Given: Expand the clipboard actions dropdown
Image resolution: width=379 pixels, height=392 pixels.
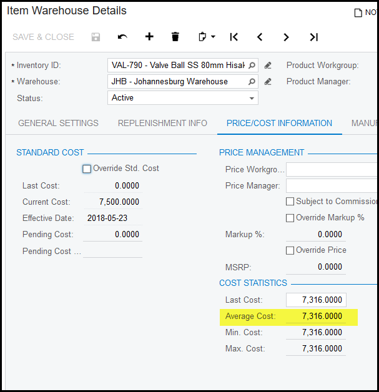Looking at the screenshot, I should (206, 37).
